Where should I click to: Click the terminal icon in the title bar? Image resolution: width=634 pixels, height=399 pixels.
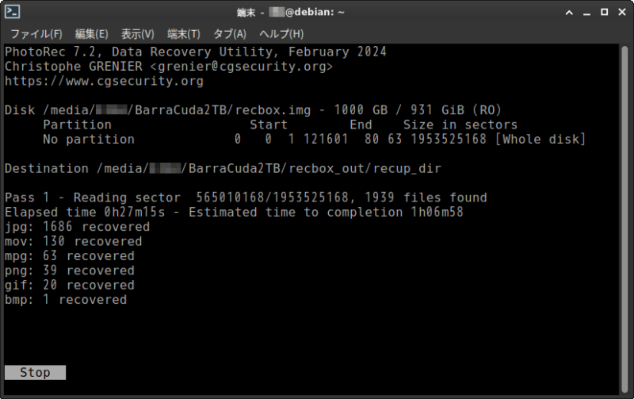(12, 12)
